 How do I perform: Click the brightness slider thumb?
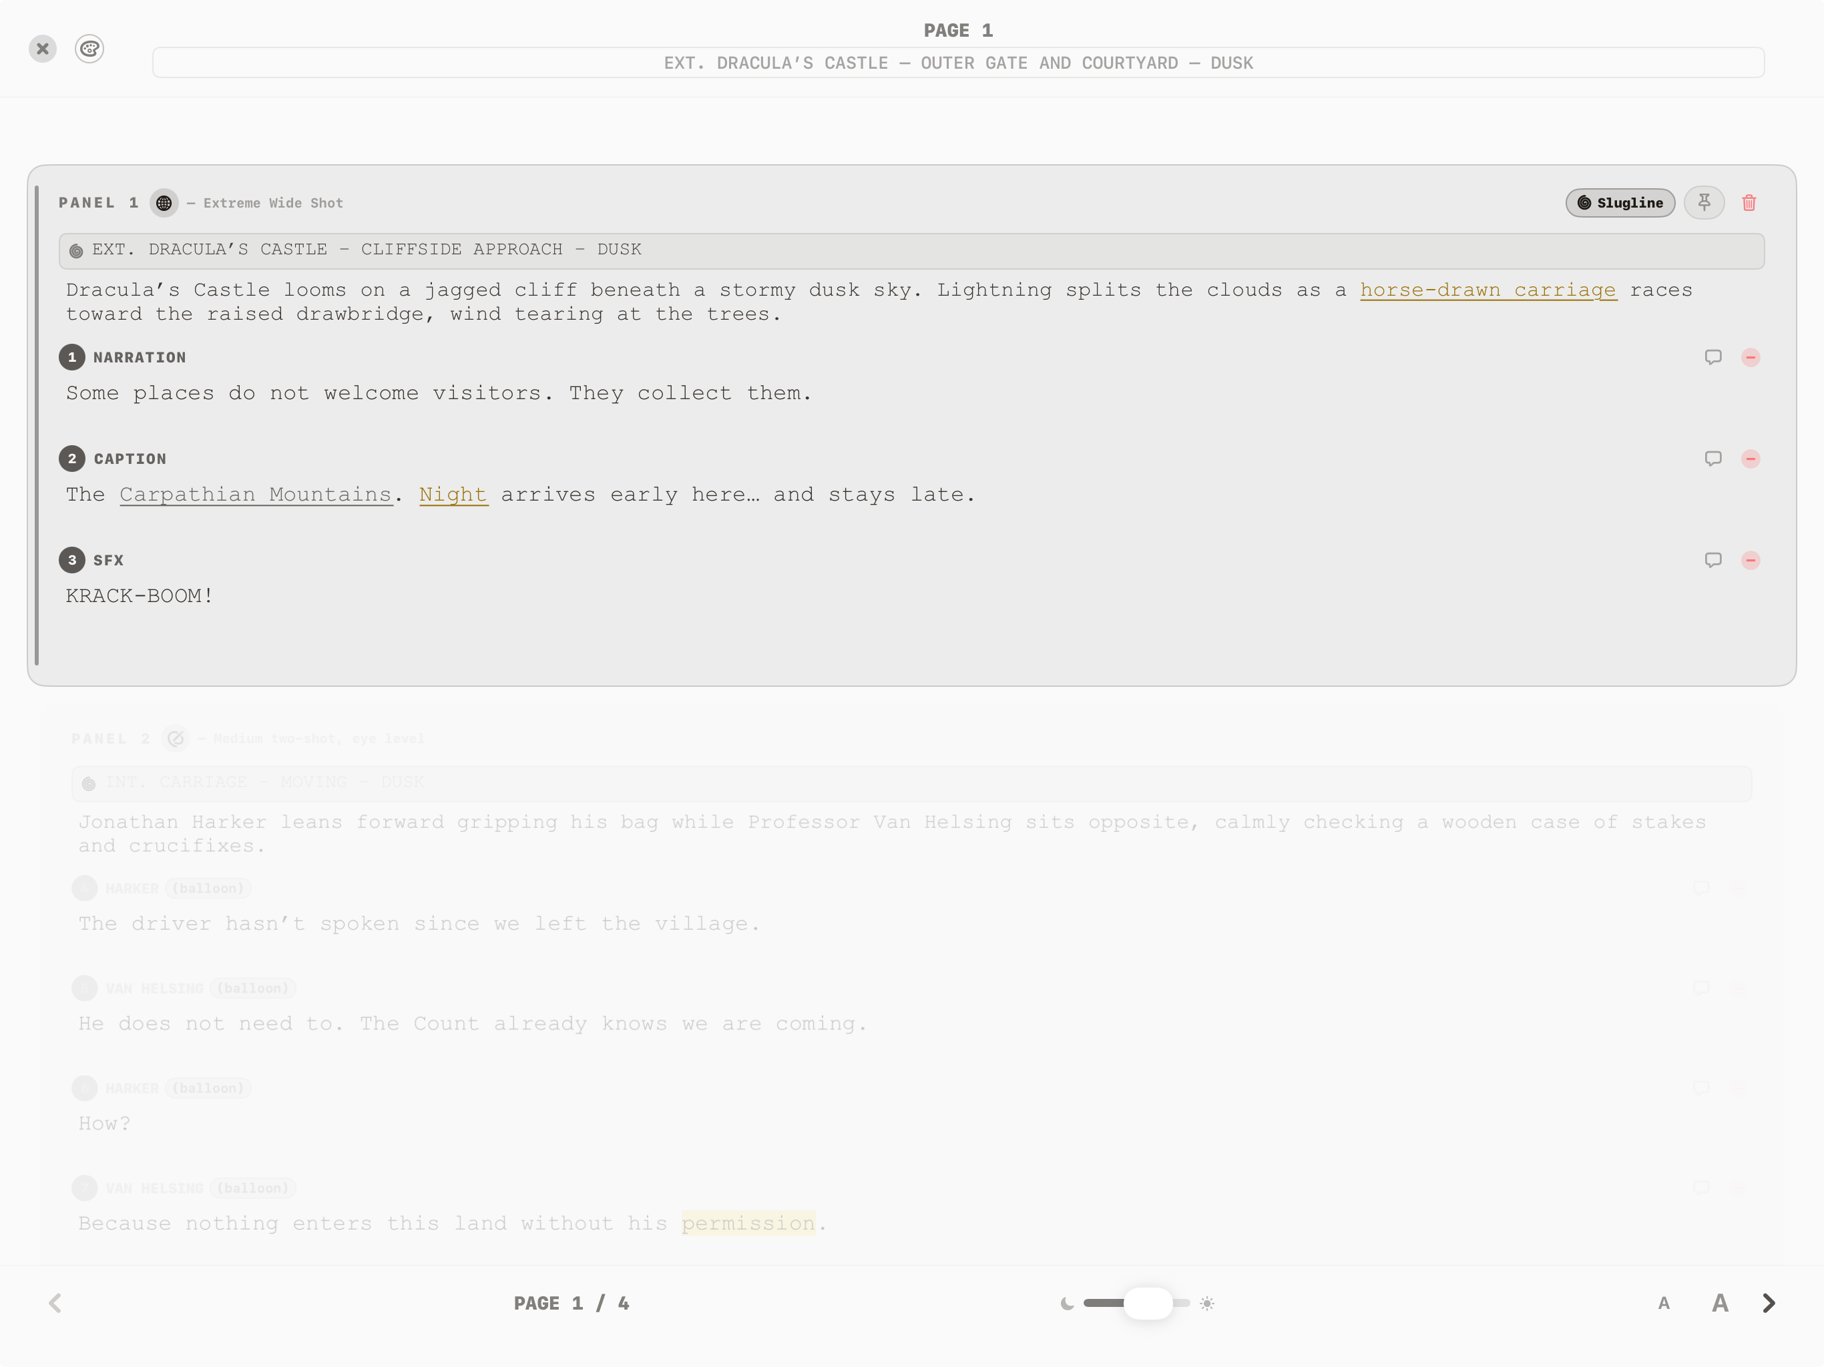(x=1148, y=1304)
